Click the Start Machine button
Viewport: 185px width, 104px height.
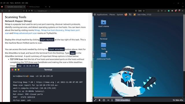pos(47,40)
